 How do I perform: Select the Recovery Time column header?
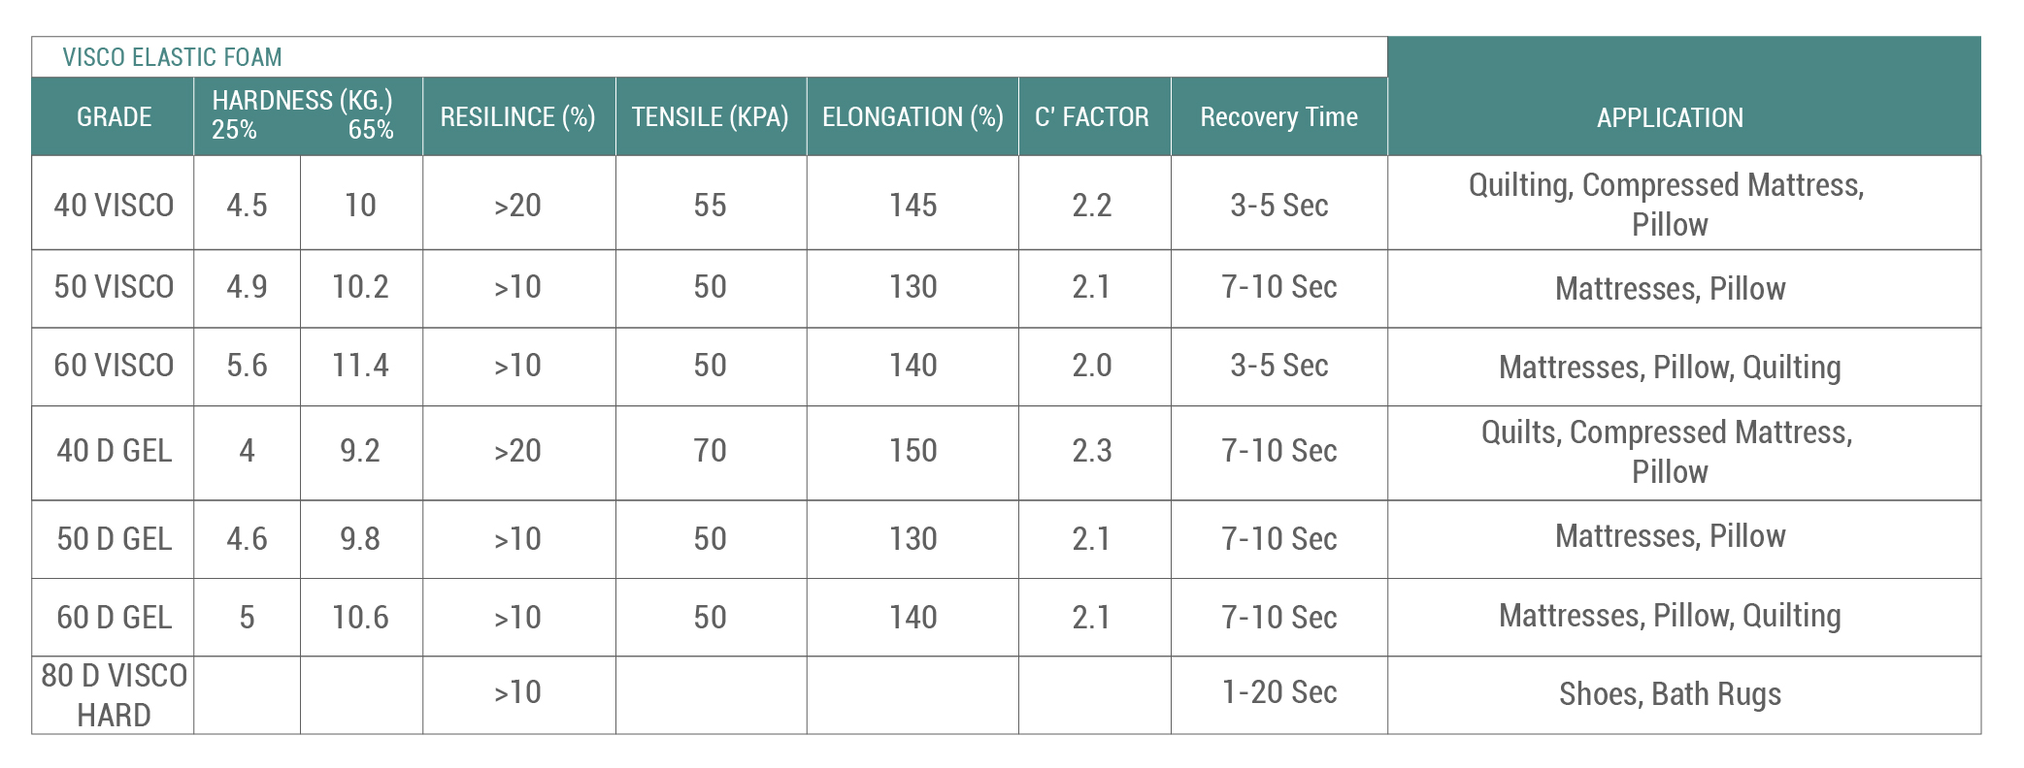pos(1278,117)
